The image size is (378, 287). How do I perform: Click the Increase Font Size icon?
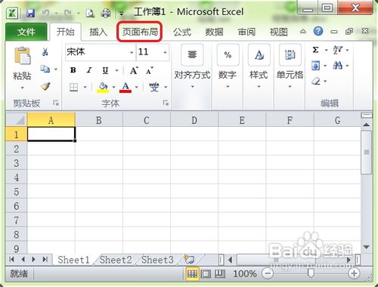(134, 70)
